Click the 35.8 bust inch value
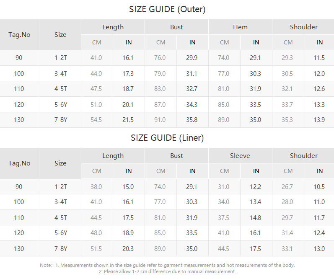Image resolution: width=334 pixels, height=279 pixels. tap(192, 120)
